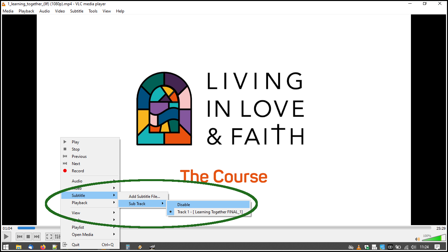448x252 pixels.
Task: Expand the Video submenu in the context menu
Action: pos(90,188)
